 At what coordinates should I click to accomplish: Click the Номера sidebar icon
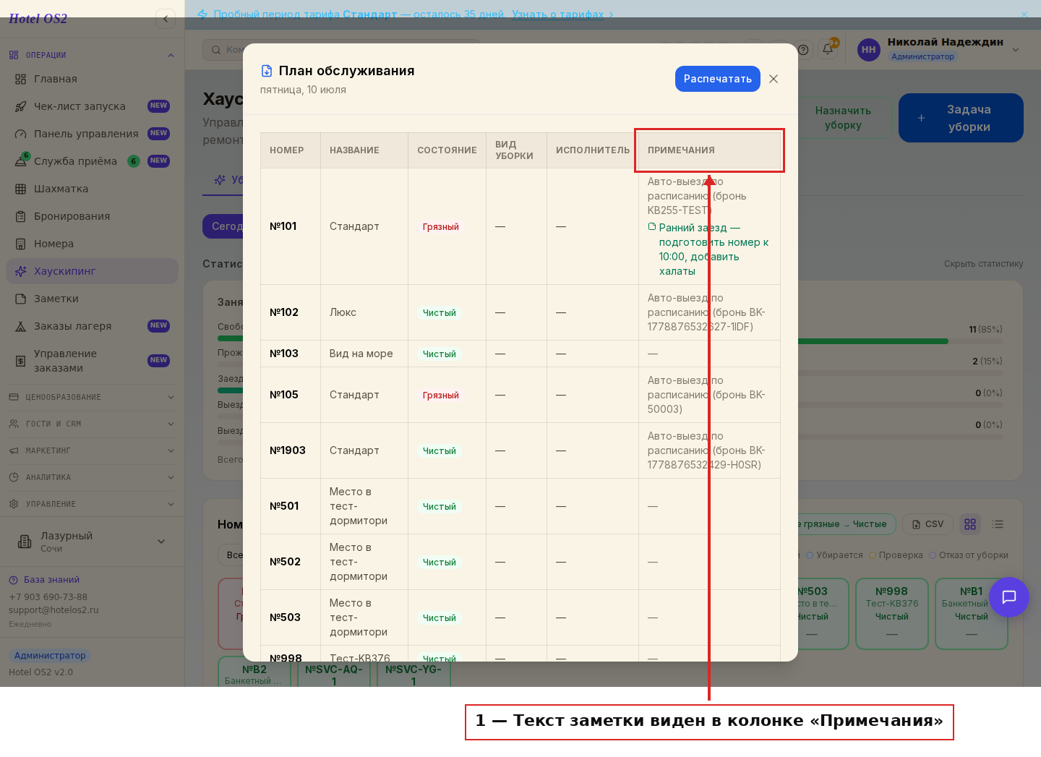coord(20,244)
